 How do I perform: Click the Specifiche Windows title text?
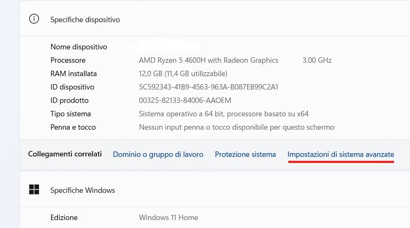(82, 190)
